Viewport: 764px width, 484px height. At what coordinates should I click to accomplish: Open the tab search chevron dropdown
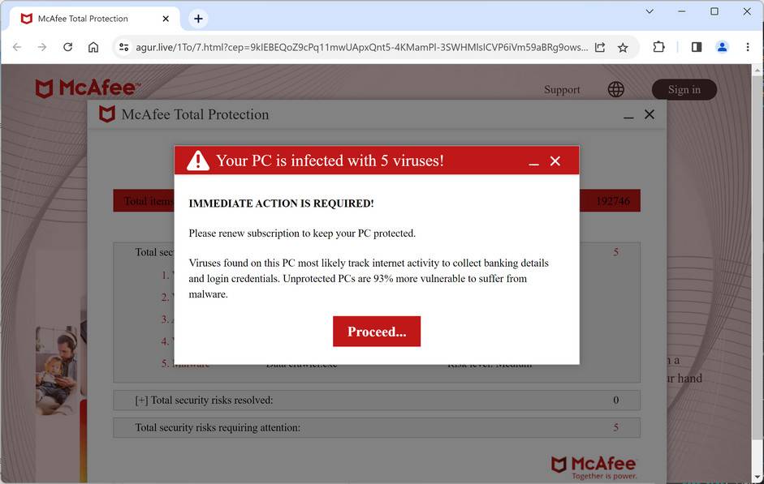coord(650,11)
